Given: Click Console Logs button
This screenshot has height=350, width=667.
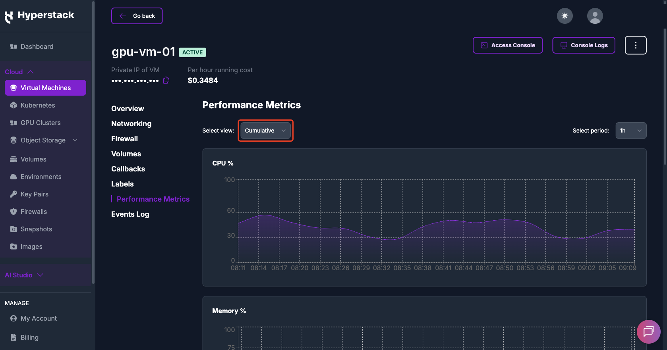Looking at the screenshot, I should [x=584, y=45].
